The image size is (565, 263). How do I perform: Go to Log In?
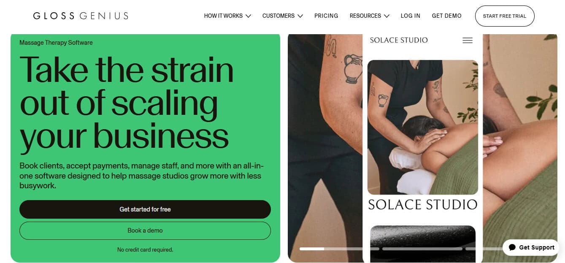pyautogui.click(x=411, y=16)
